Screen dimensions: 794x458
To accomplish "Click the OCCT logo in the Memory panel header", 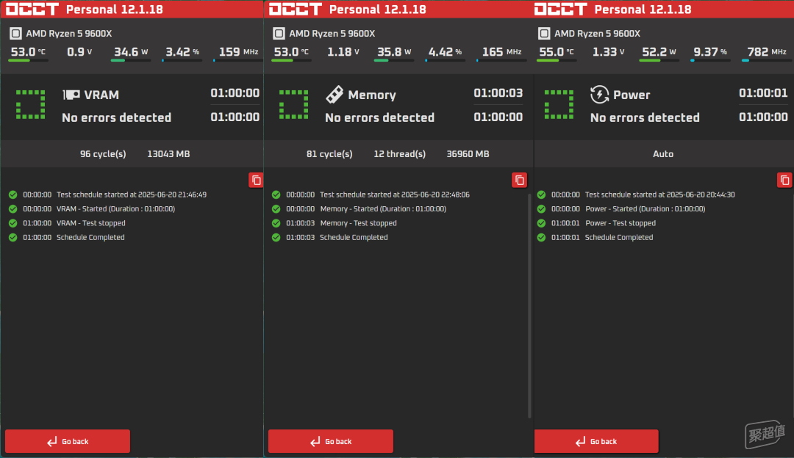I will coord(296,9).
